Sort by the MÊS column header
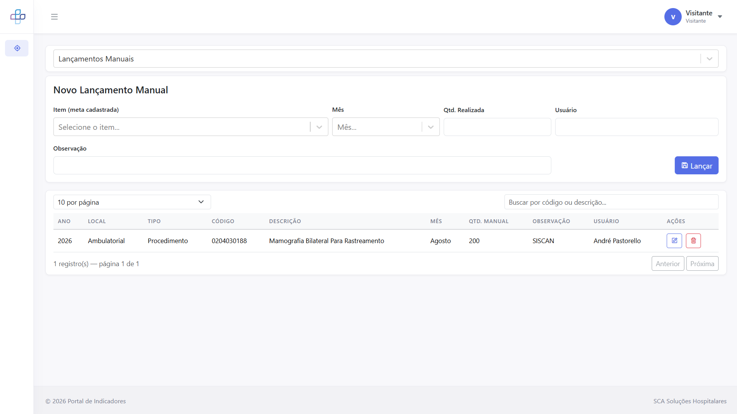Viewport: 737px width, 414px height. coord(436,221)
